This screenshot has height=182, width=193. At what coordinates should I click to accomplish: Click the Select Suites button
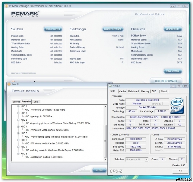tap(53, 29)
